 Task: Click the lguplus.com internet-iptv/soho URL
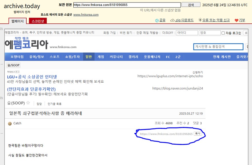click(x=170, y=76)
